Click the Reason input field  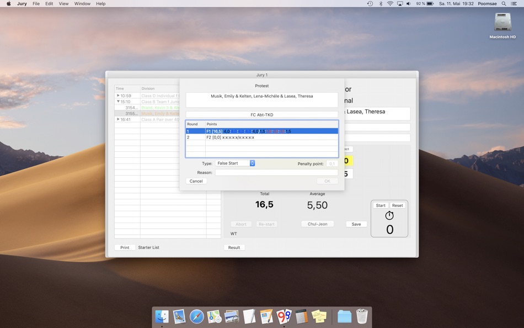(x=276, y=172)
